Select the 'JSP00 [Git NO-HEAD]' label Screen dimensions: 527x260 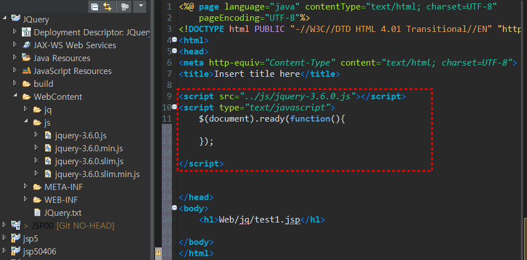(x=73, y=226)
